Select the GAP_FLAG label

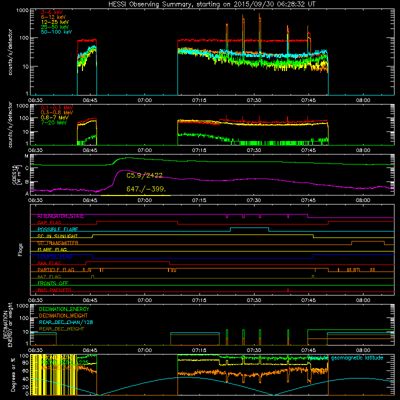click(49, 222)
